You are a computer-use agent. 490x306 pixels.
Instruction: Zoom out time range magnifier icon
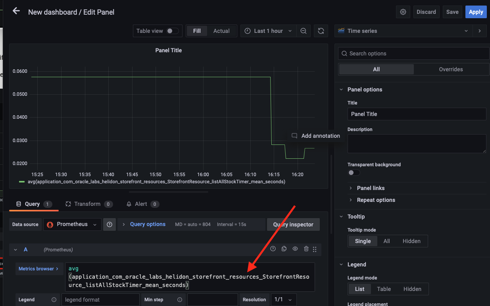click(x=304, y=31)
